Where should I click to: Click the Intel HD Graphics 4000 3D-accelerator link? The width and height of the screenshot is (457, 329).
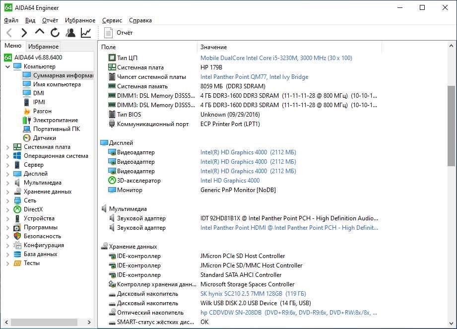click(230, 181)
